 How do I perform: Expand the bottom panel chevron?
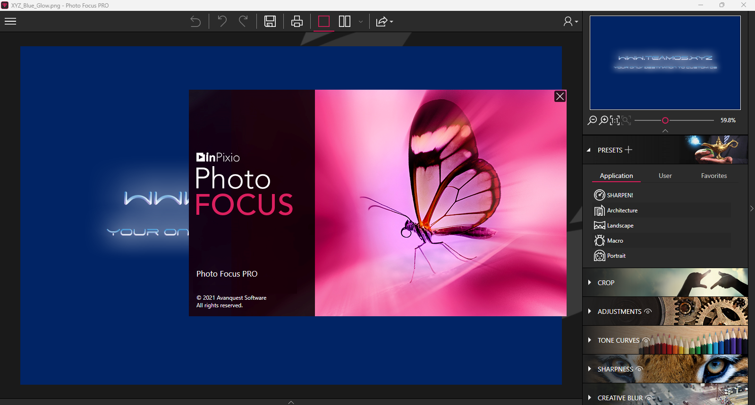tap(291, 402)
